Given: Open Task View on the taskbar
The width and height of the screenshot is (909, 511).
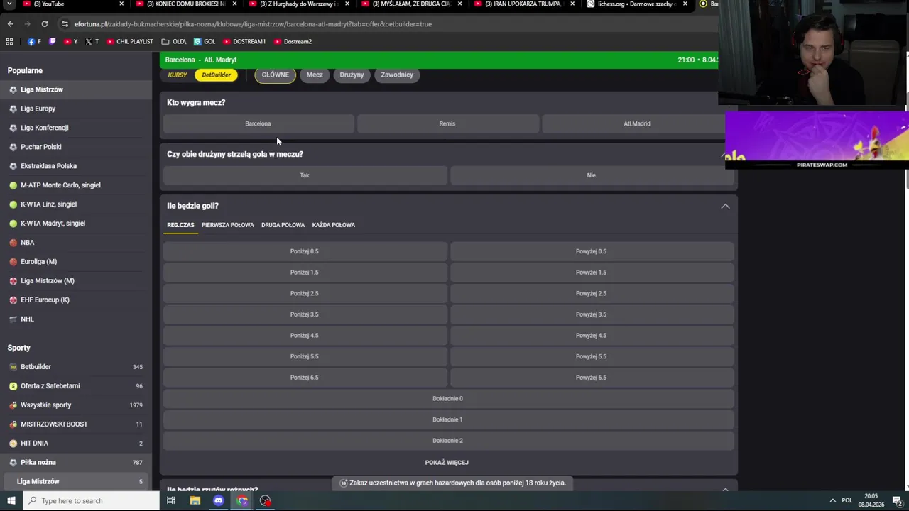Looking at the screenshot, I should [170, 500].
